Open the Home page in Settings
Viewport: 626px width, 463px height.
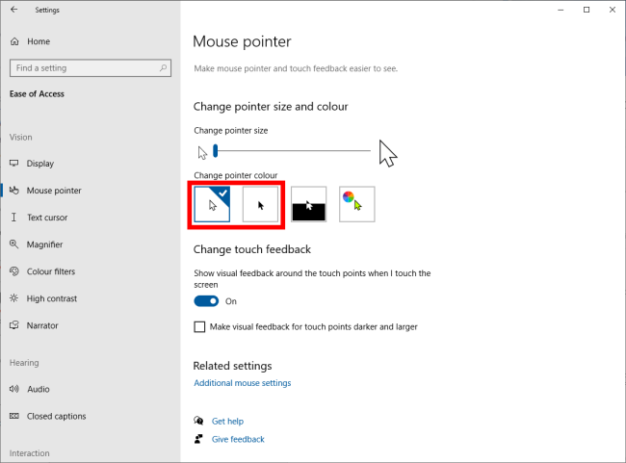39,41
